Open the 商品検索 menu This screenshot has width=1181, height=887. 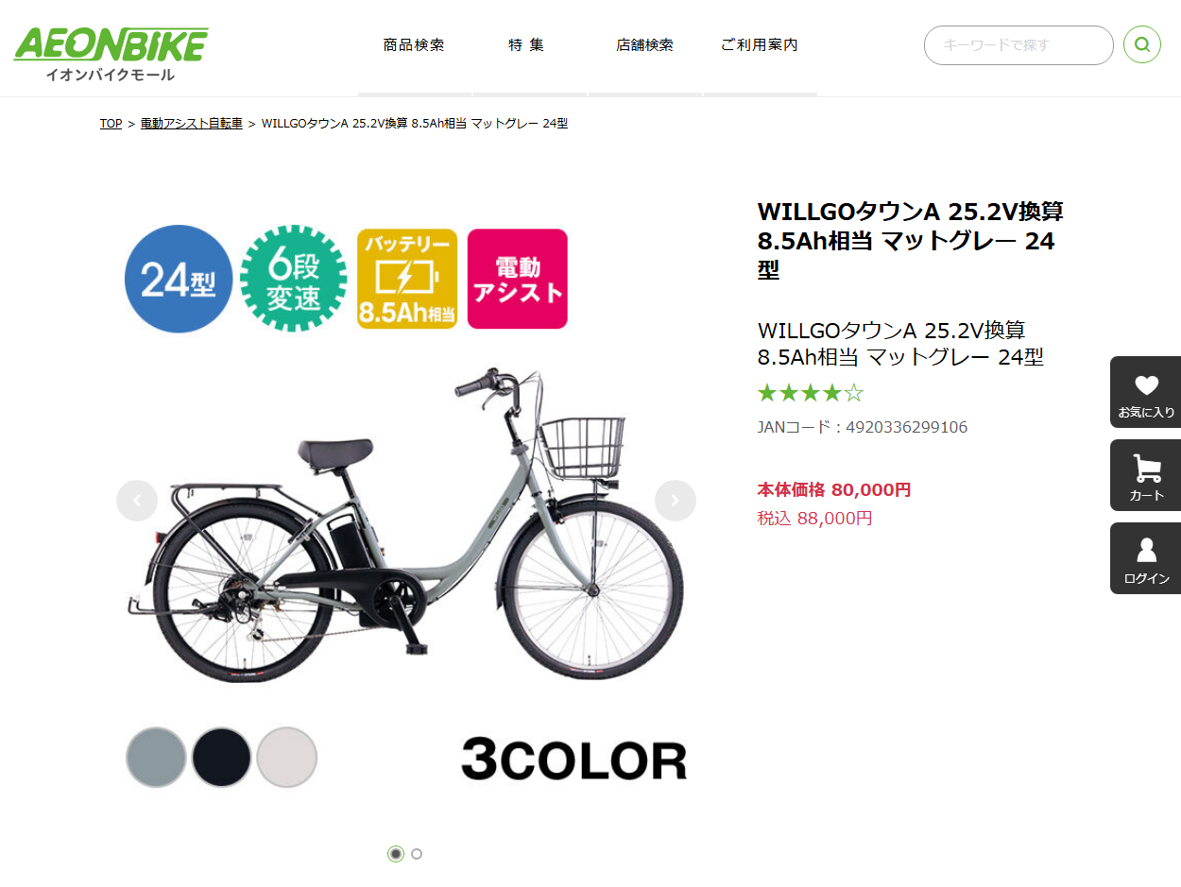pos(414,45)
